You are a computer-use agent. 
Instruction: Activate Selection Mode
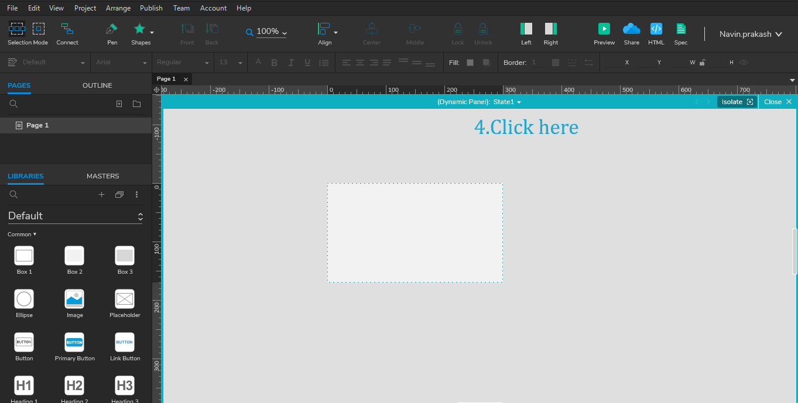tap(17, 29)
